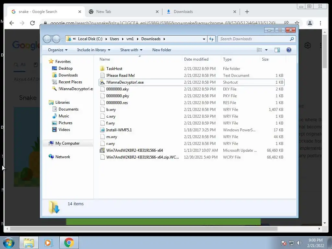Image resolution: width=332 pixels, height=249 pixels.
Task: Click Local Disk (C:) in breadcrumb
Action: 90,39
